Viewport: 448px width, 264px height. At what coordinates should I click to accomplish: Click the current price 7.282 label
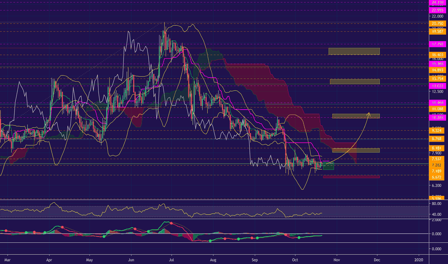click(x=436, y=165)
